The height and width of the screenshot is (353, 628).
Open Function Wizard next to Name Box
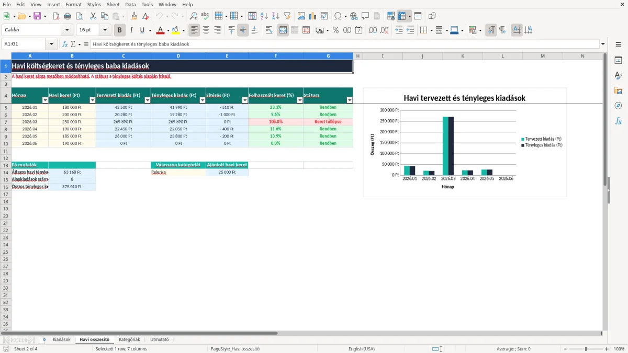(x=65, y=44)
